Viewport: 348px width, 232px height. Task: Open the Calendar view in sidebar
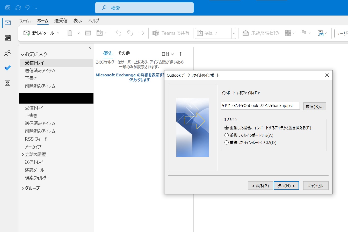[x=8, y=38]
